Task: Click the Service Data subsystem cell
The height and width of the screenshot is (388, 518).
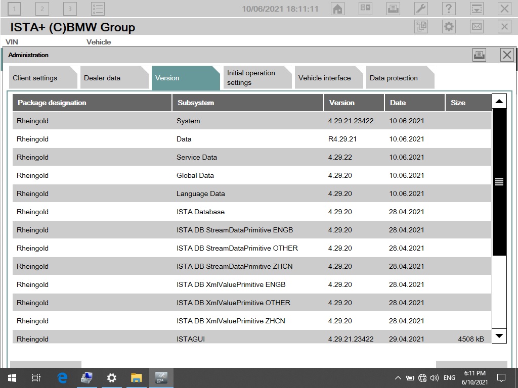Action: 197,158
